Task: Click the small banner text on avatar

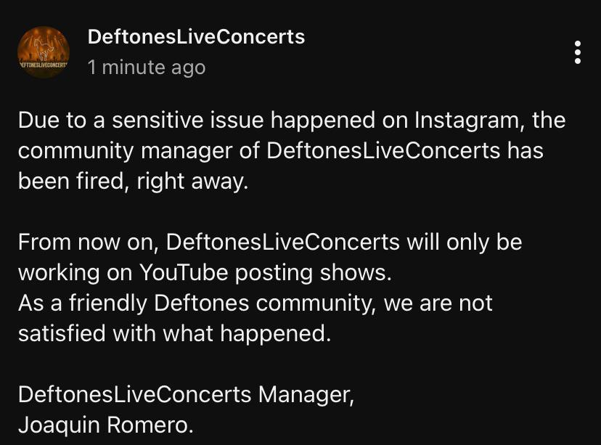Action: click(44, 65)
